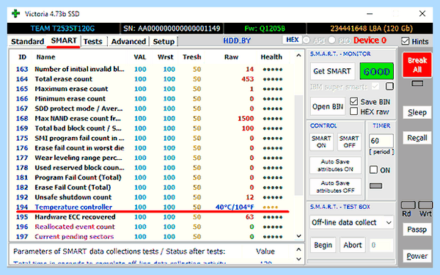
Task: Open the SMART tab
Action: click(x=64, y=40)
